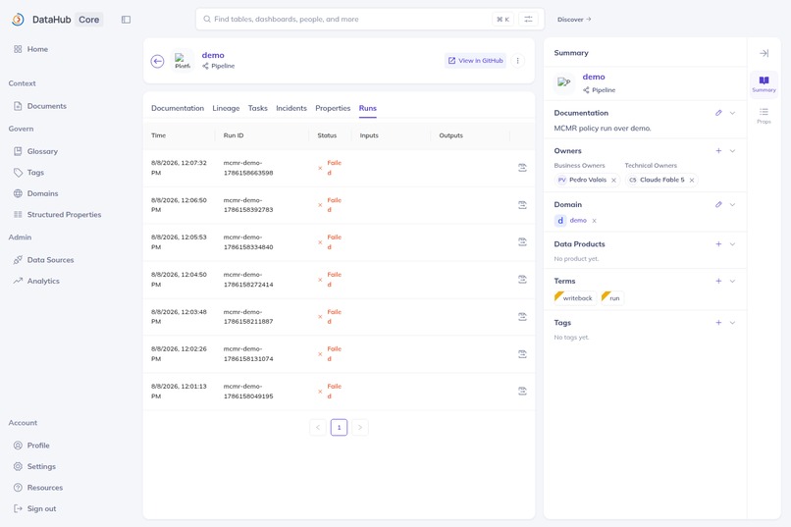Remove owner Pedro Valois with X
The width and height of the screenshot is (791, 527).
[613, 180]
